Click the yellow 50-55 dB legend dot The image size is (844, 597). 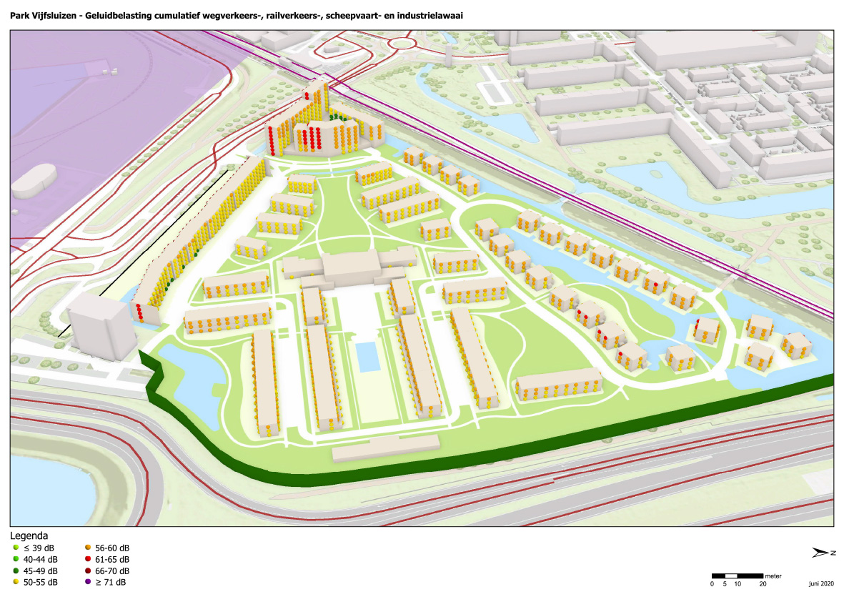click(16, 582)
